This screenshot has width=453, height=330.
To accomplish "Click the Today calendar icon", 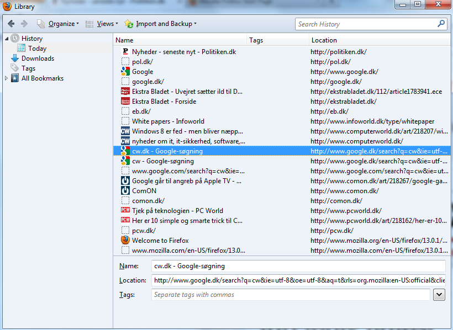I will click(21, 48).
